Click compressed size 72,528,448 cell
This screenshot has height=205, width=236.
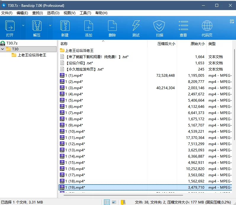coord(166,75)
